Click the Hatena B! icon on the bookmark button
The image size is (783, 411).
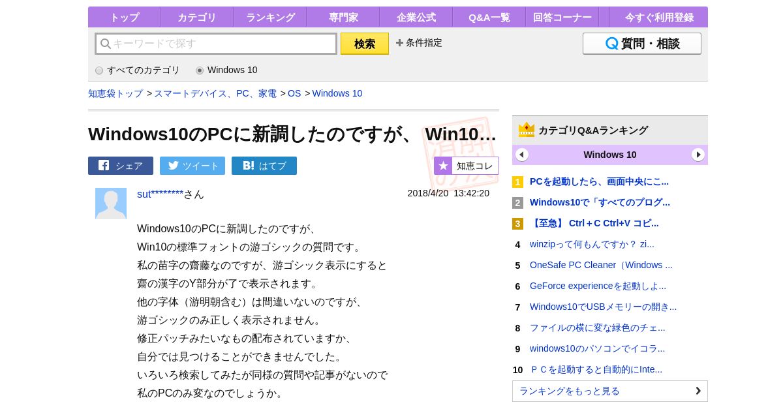[248, 166]
